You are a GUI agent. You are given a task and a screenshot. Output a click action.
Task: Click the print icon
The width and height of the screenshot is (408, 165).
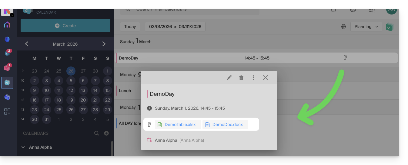[x=343, y=27]
